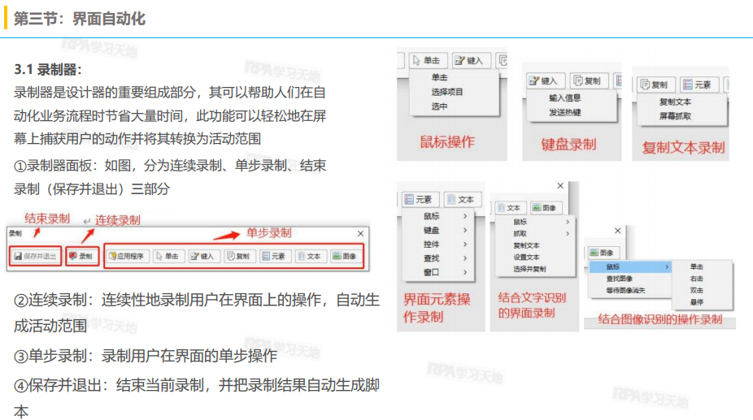Click 元素 in the bottom-left recorder panel
This screenshot has width=753, height=420.
click(x=275, y=256)
